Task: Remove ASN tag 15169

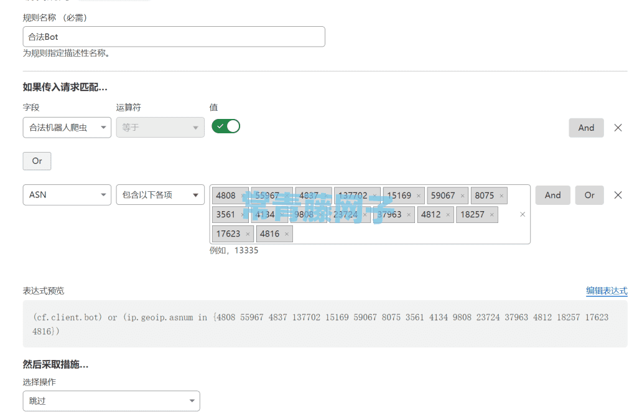Action: click(419, 196)
